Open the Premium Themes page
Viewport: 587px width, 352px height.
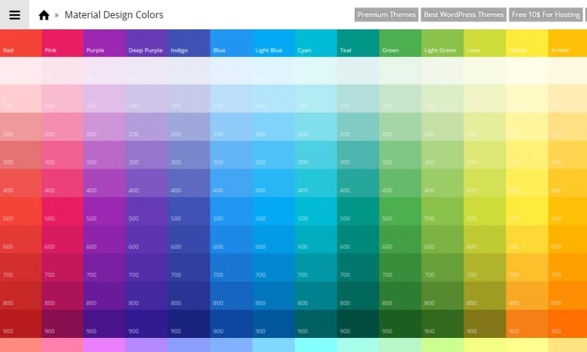pos(386,14)
